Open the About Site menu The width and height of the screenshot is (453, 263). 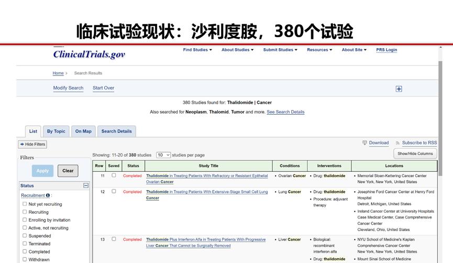(354, 50)
